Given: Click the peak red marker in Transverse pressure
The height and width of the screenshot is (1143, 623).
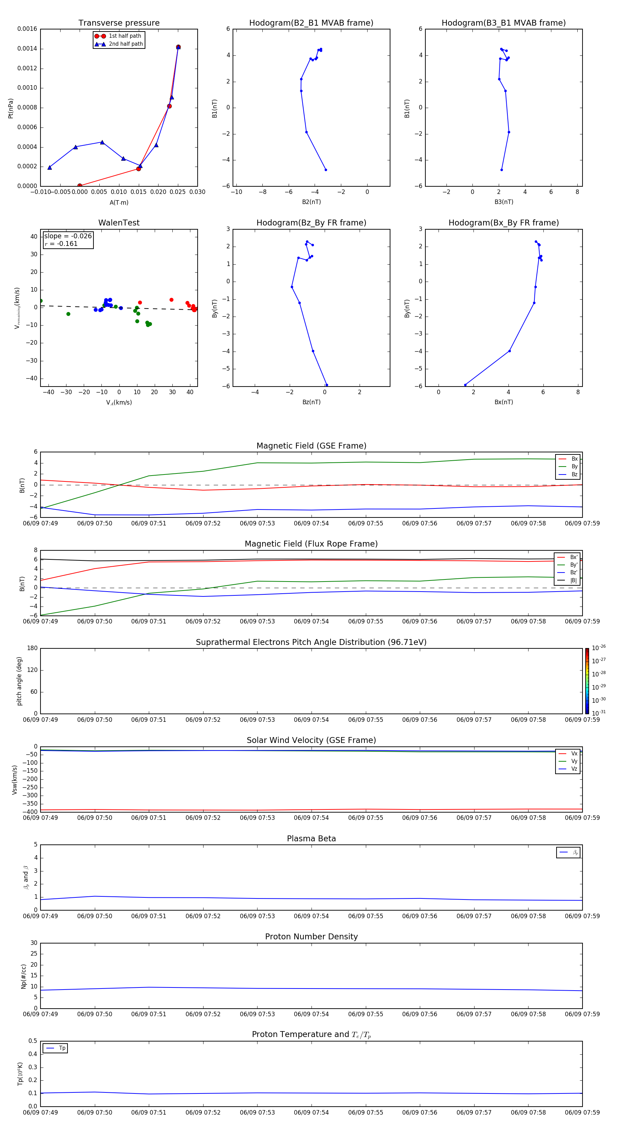Looking at the screenshot, I should pyautogui.click(x=178, y=47).
